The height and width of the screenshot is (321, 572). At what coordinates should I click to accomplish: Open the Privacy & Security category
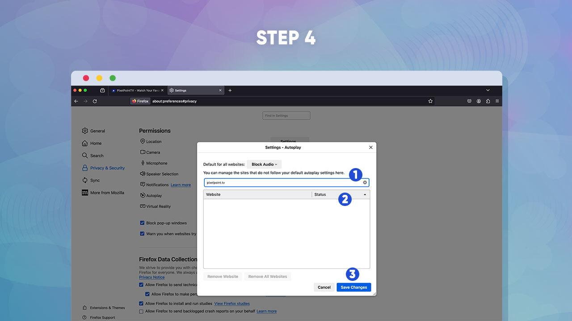[x=103, y=168]
